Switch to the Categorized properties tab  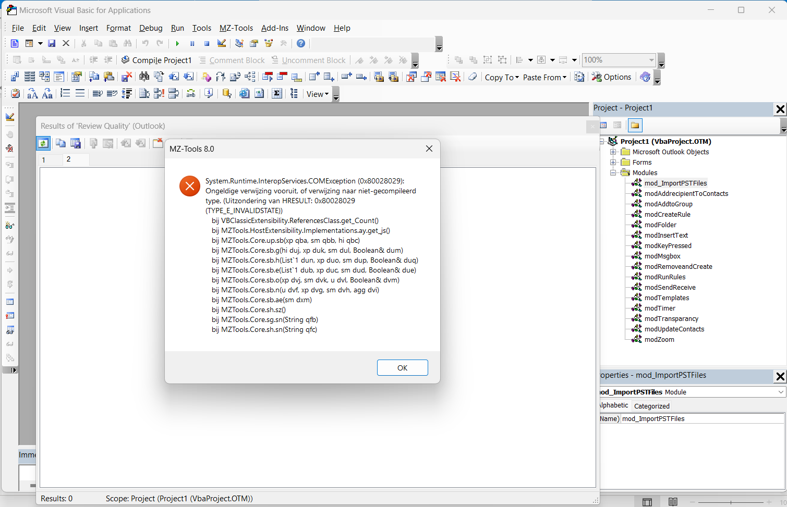(x=652, y=406)
